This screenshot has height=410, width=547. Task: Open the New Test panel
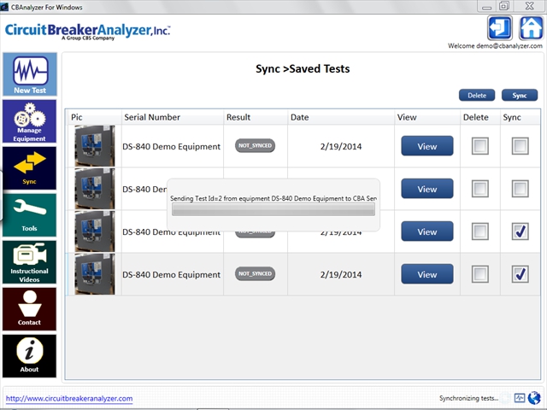30,74
